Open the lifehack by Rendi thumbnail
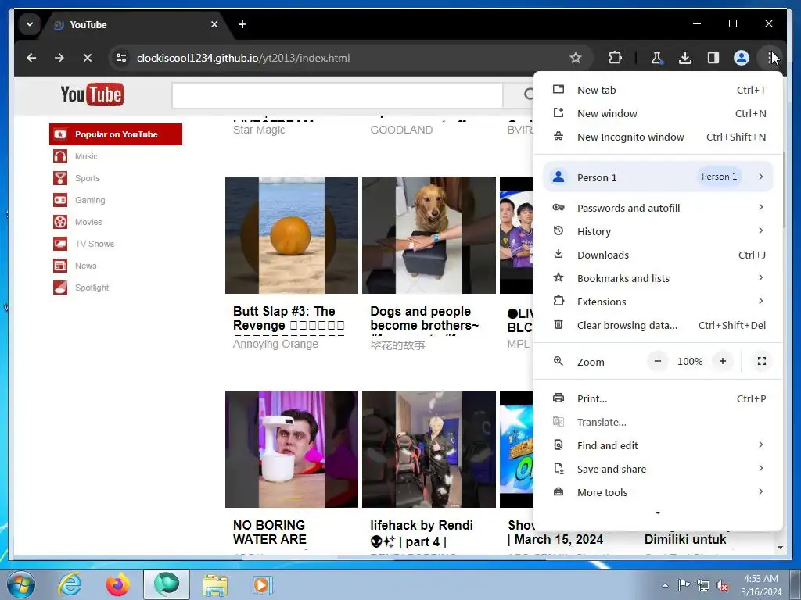The width and height of the screenshot is (801, 600). 429,449
